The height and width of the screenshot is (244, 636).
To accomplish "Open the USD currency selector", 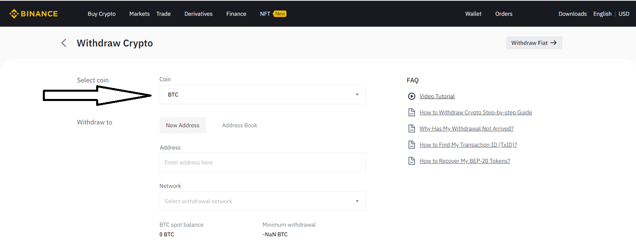I will point(624,14).
